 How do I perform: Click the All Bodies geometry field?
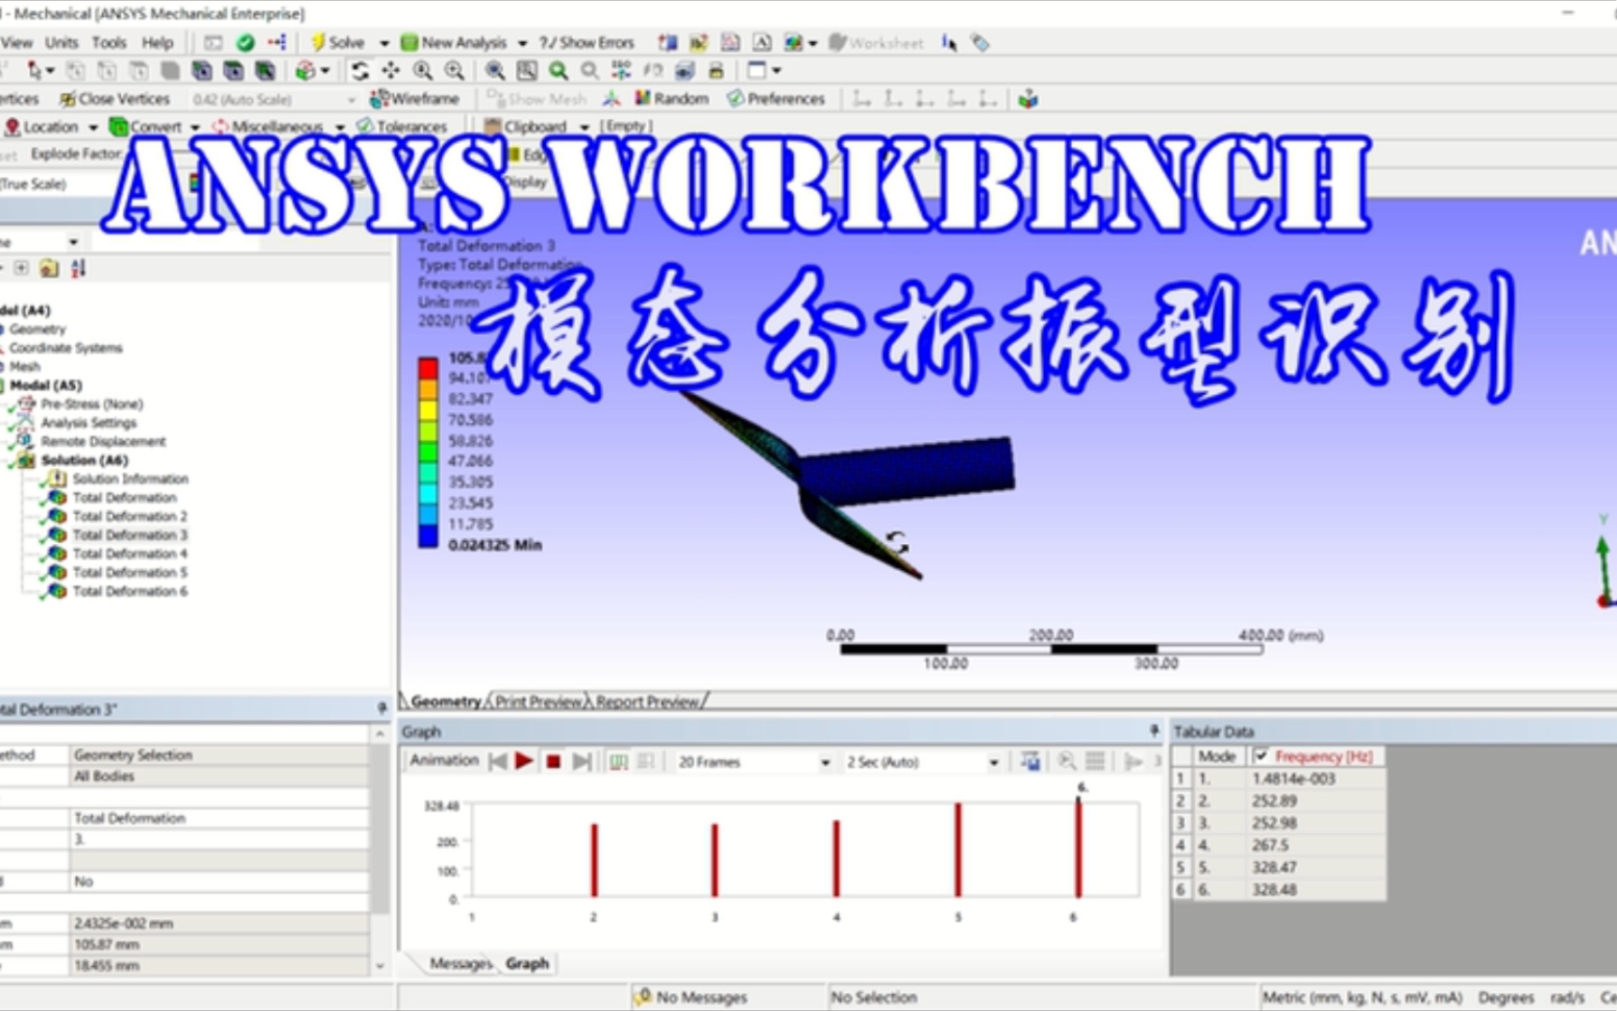(220, 776)
